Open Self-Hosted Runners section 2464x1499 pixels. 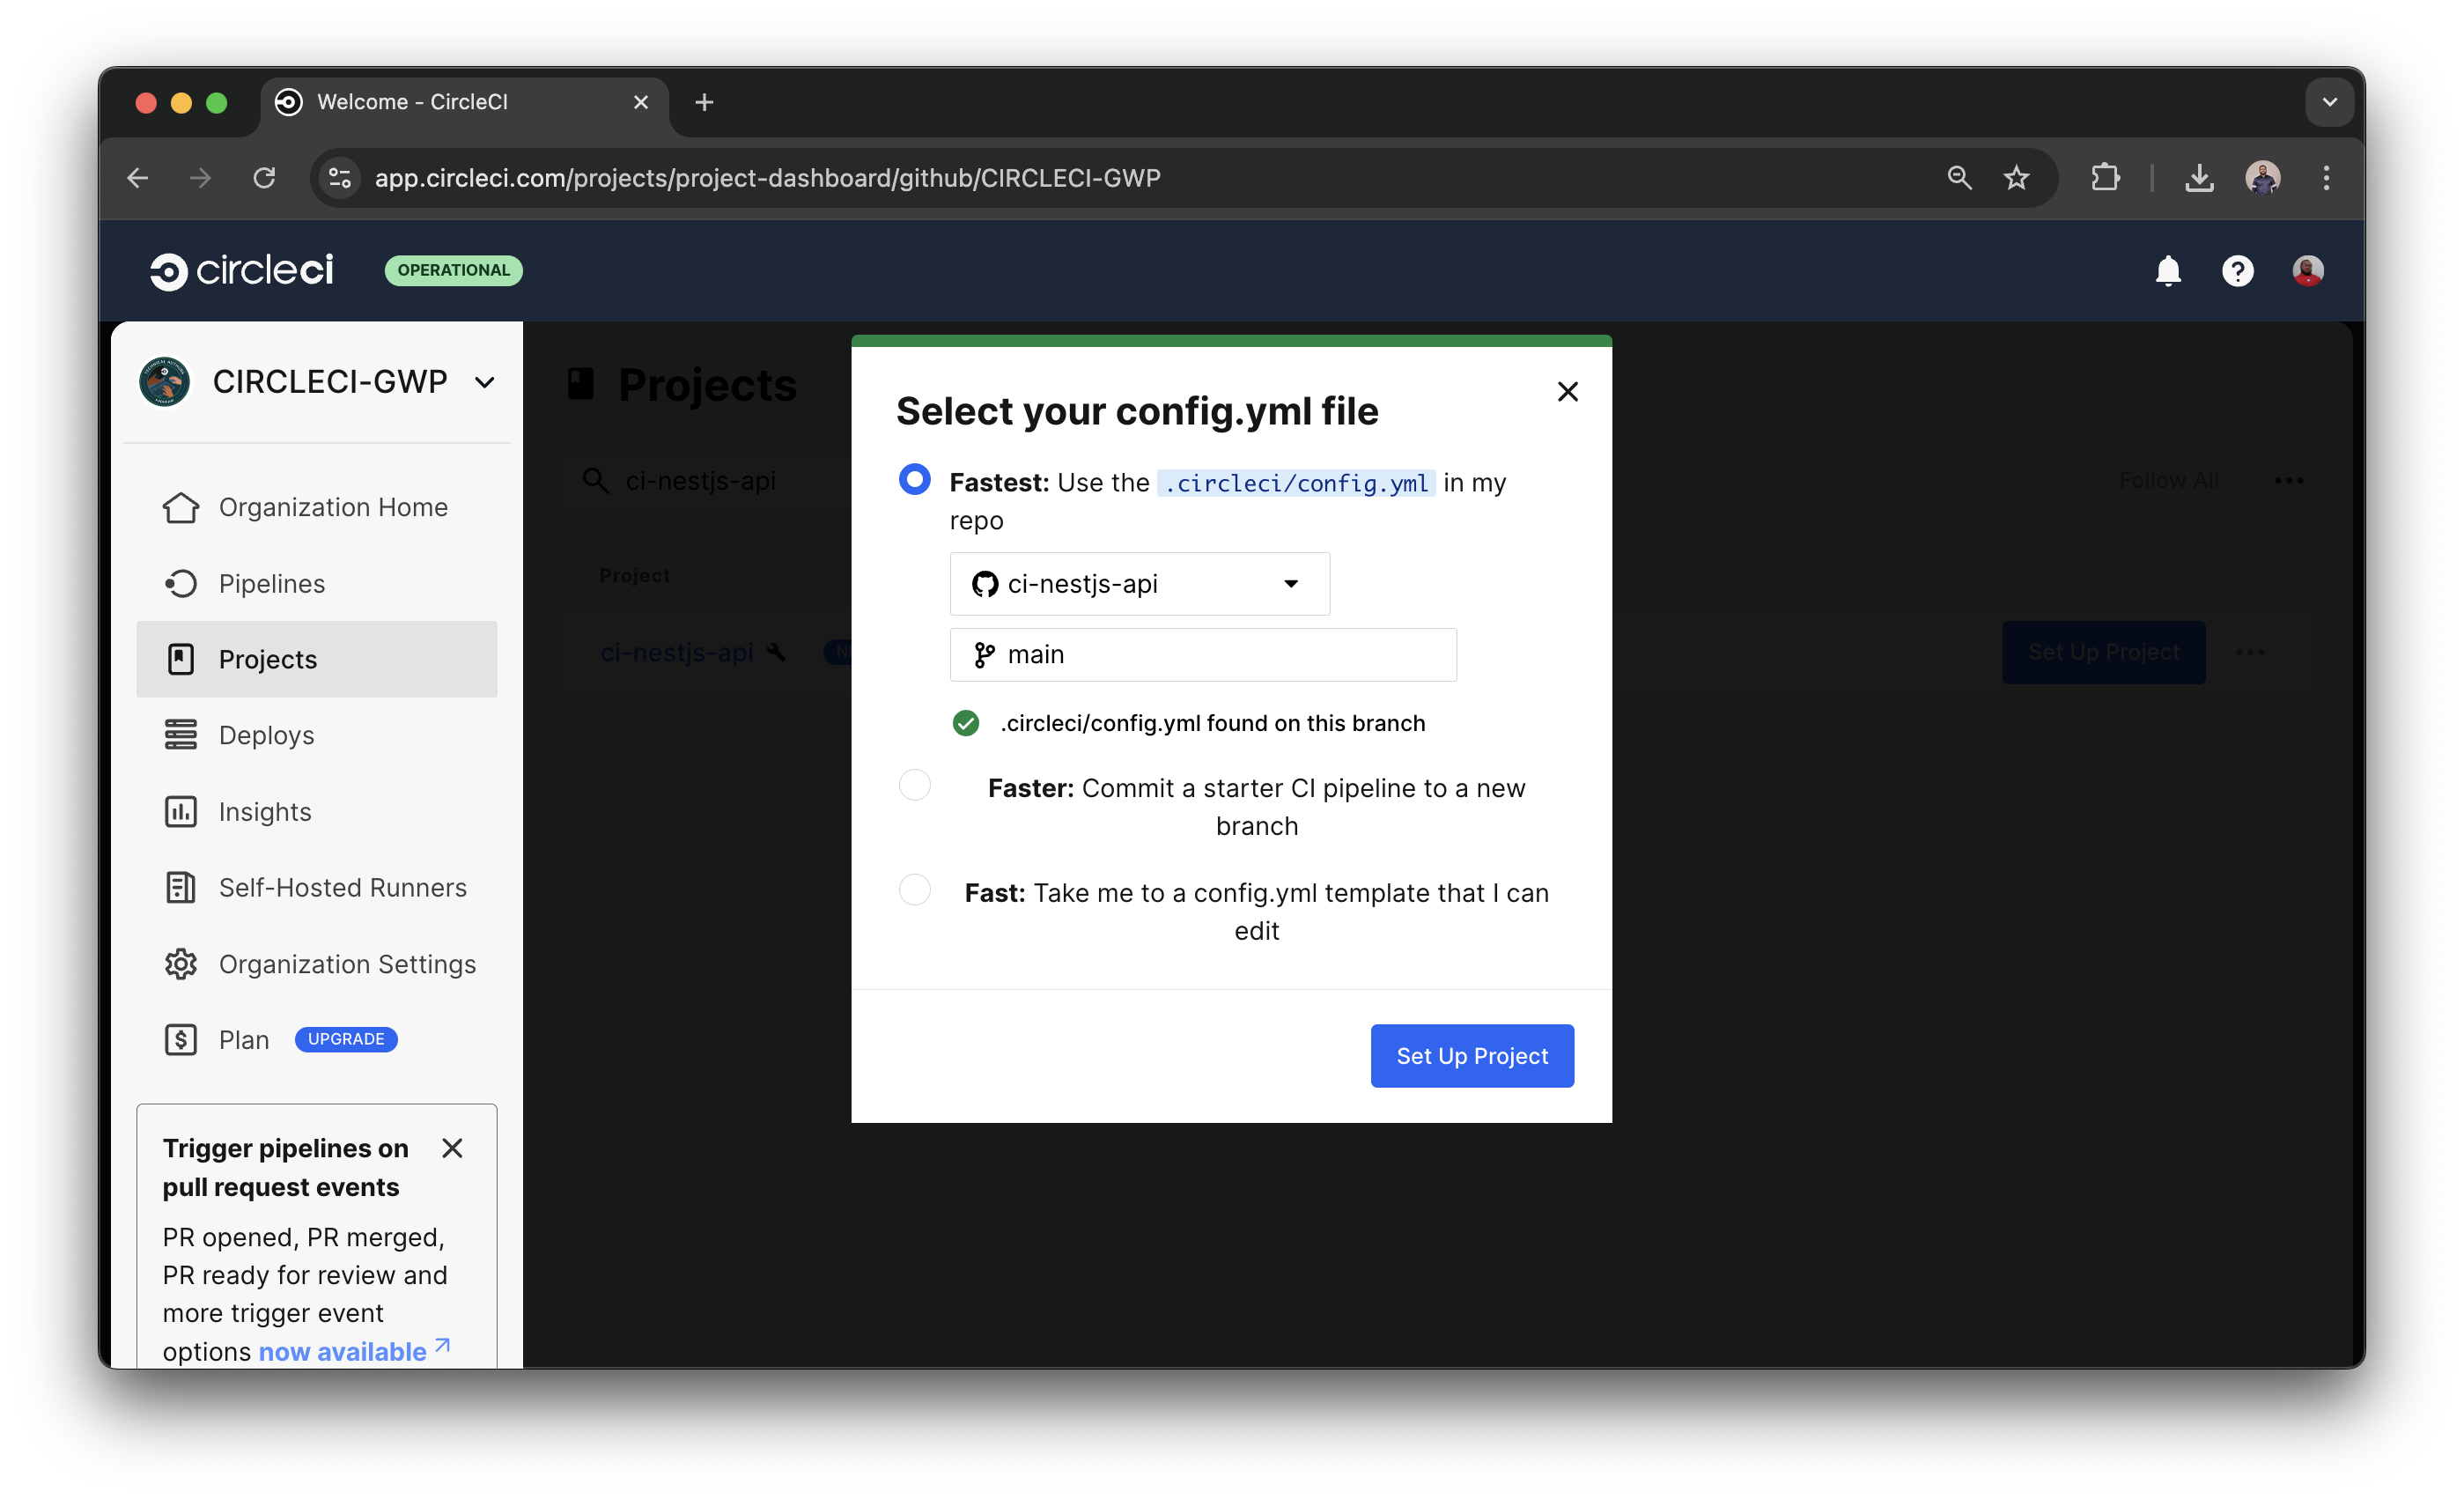pyautogui.click(x=343, y=887)
